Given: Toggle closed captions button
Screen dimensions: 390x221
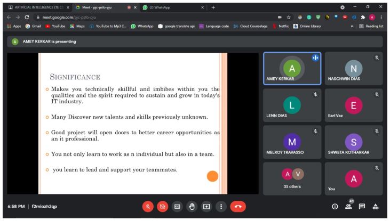Looking at the screenshot, I should 178,206.
